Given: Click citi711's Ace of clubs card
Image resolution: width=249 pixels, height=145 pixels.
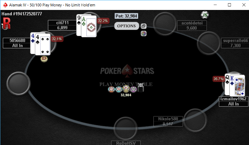Looking at the screenshot, I should pos(89,26).
